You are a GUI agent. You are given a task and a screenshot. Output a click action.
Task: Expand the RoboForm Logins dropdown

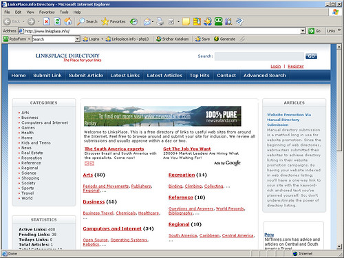click(x=103, y=39)
